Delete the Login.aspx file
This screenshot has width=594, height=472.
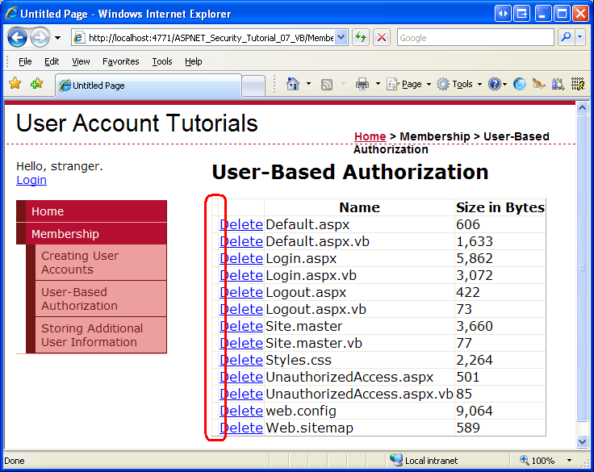[241, 258]
